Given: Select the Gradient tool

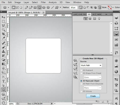Looking at the screenshot, I should [x=3, y=64].
